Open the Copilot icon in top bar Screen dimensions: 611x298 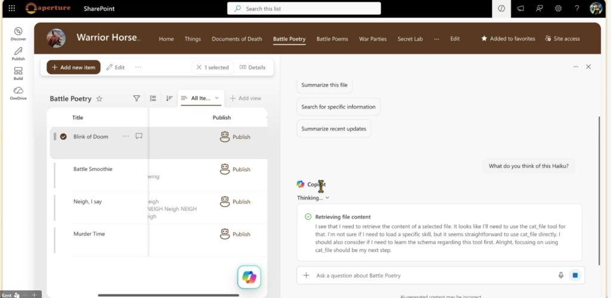pos(501,8)
